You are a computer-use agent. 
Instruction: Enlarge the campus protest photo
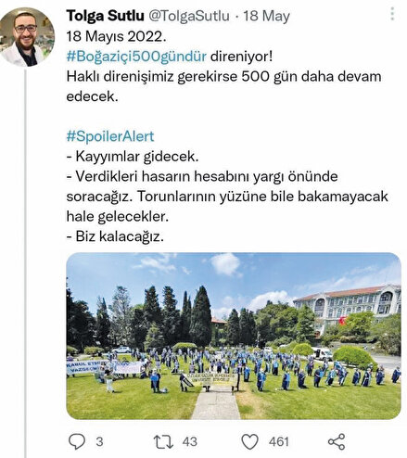(234, 337)
